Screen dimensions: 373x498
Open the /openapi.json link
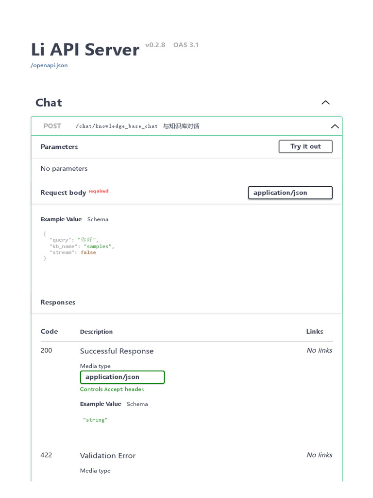pyautogui.click(x=49, y=65)
